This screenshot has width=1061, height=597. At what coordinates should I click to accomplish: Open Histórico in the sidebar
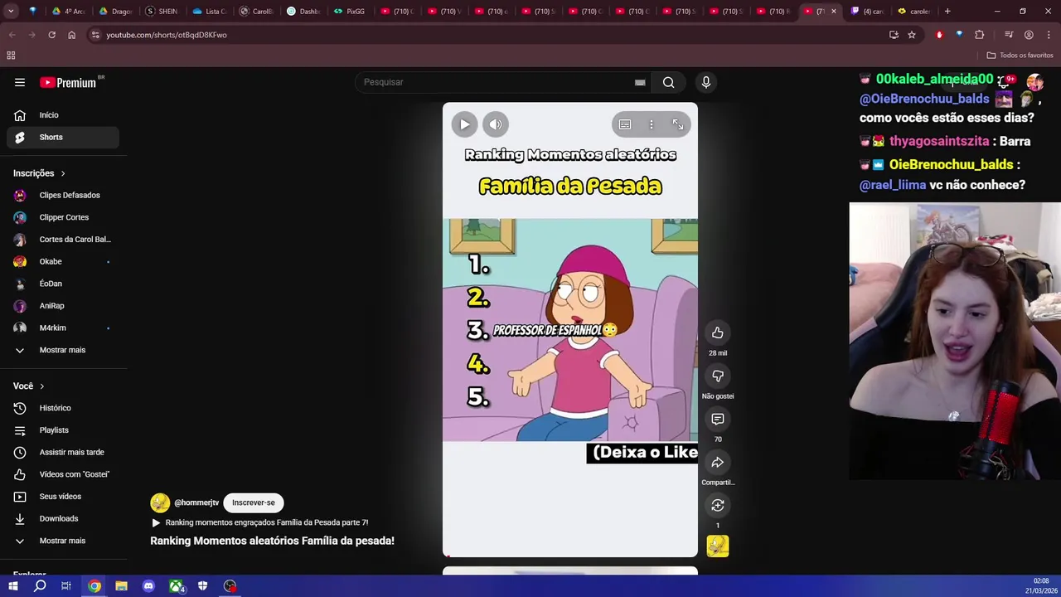pyautogui.click(x=63, y=408)
